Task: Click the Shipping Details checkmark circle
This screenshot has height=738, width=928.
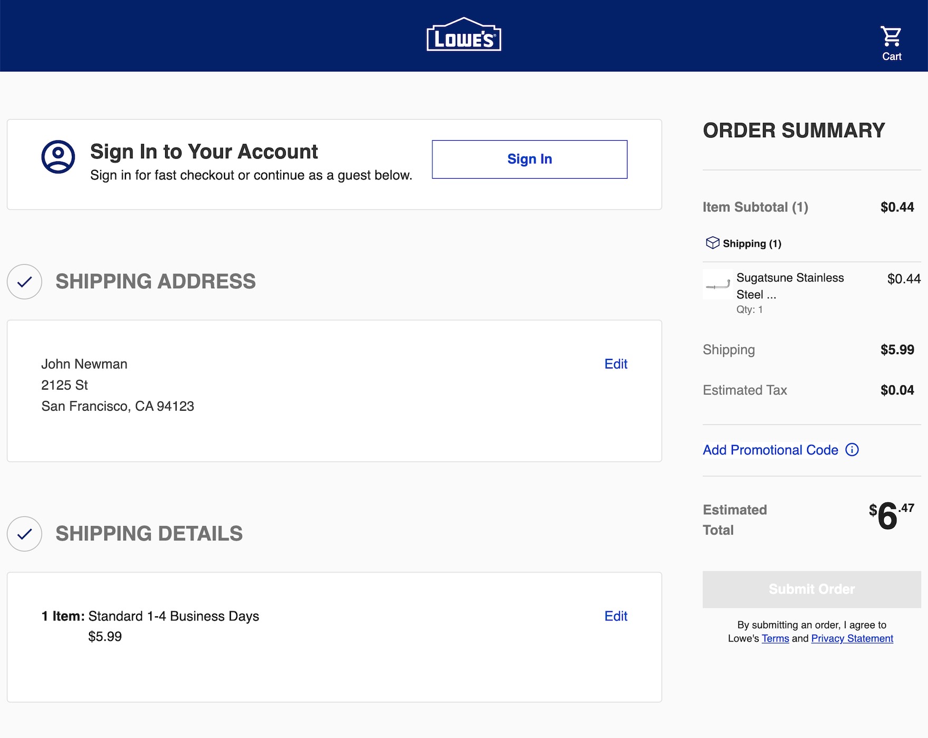Action: pyautogui.click(x=24, y=533)
